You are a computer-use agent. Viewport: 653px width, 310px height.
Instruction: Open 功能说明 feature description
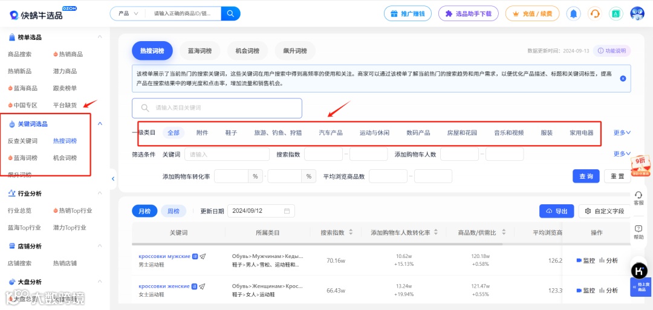click(x=612, y=51)
